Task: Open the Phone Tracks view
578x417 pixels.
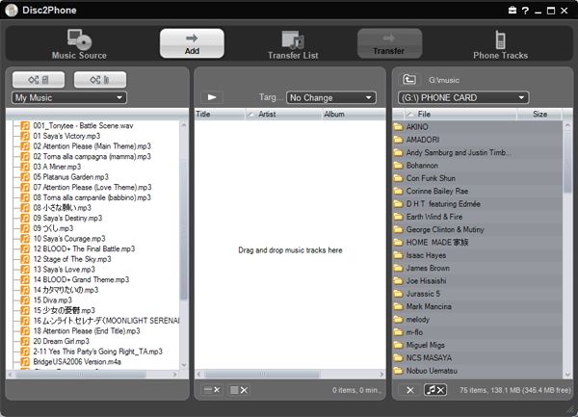Action: tap(500, 44)
